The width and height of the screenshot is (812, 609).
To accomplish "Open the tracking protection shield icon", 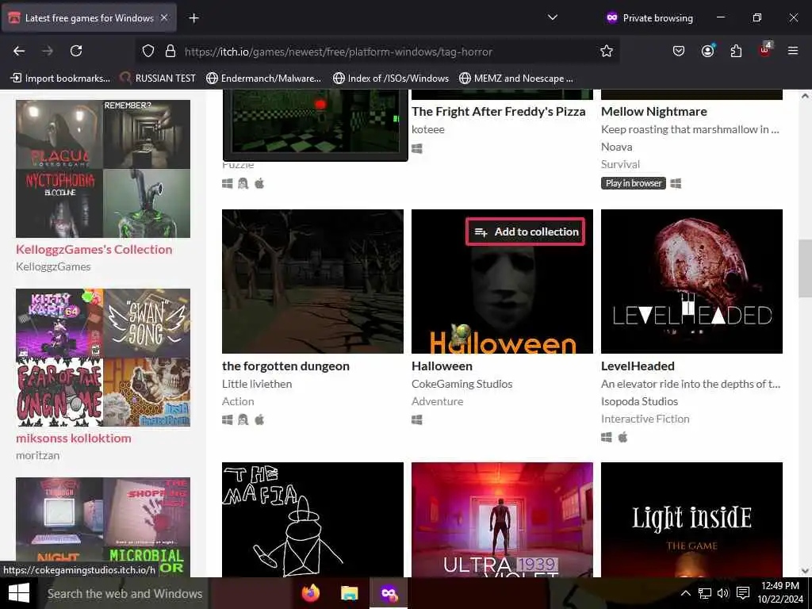I will click(x=148, y=51).
